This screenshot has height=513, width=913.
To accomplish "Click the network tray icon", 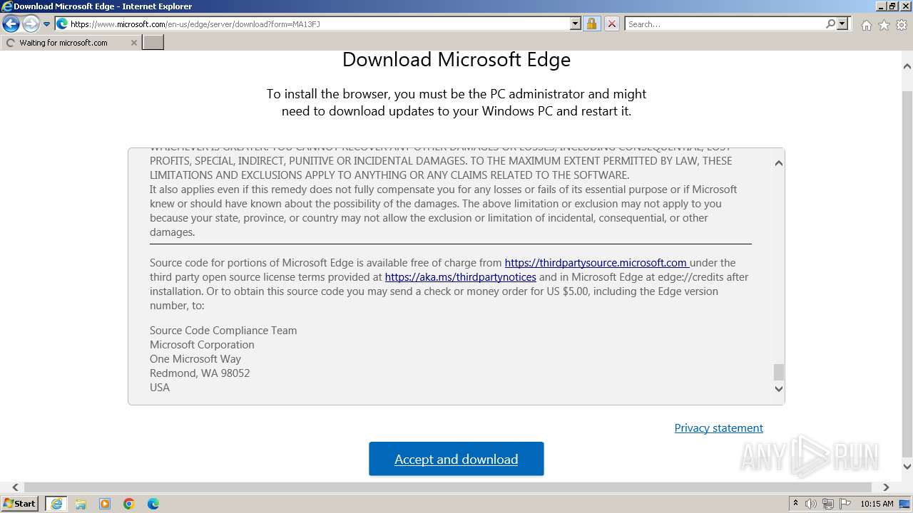I will point(827,504).
